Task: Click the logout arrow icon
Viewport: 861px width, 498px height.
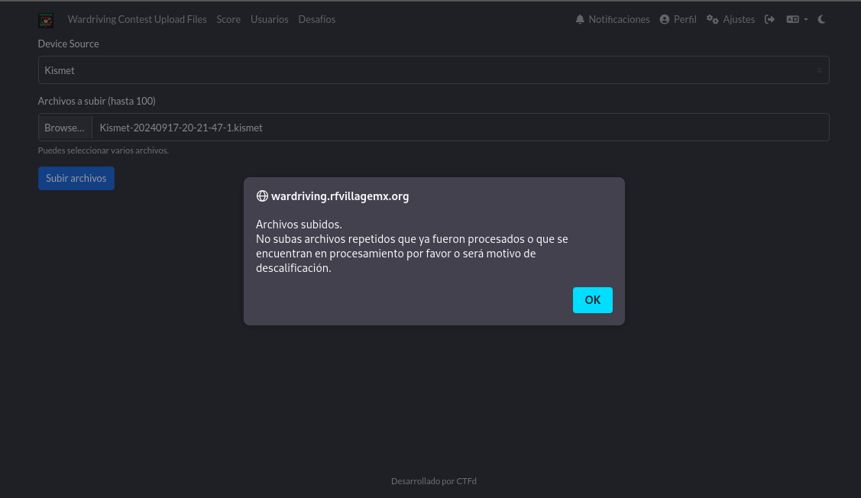Action: point(769,20)
